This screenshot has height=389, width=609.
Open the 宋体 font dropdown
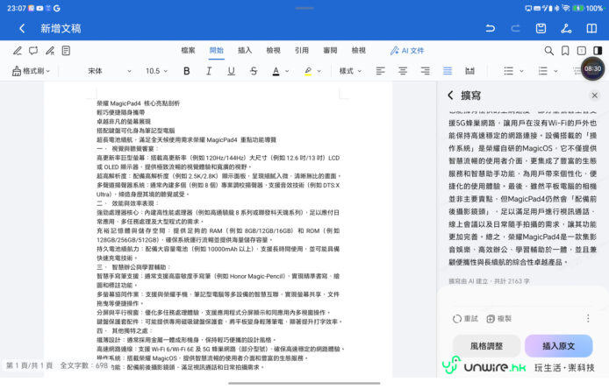click(110, 71)
